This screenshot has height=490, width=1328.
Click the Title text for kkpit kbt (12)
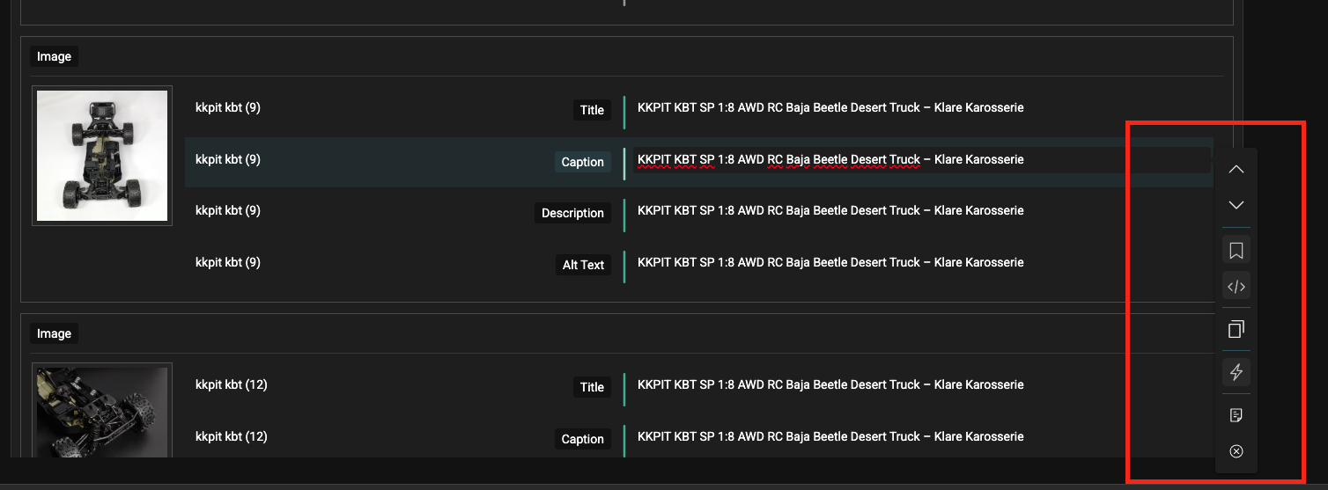(830, 385)
